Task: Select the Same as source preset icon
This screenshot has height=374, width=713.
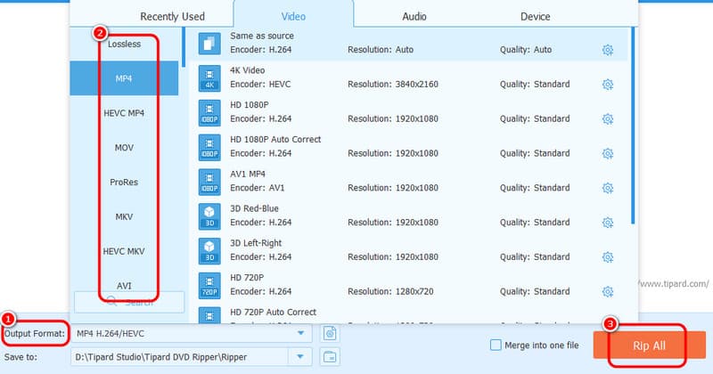Action: [x=209, y=44]
